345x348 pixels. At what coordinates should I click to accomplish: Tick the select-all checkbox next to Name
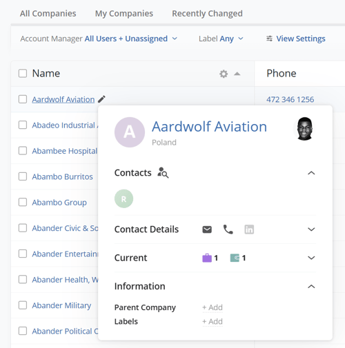click(x=23, y=74)
